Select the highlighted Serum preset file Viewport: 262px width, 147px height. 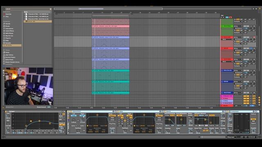38,21
